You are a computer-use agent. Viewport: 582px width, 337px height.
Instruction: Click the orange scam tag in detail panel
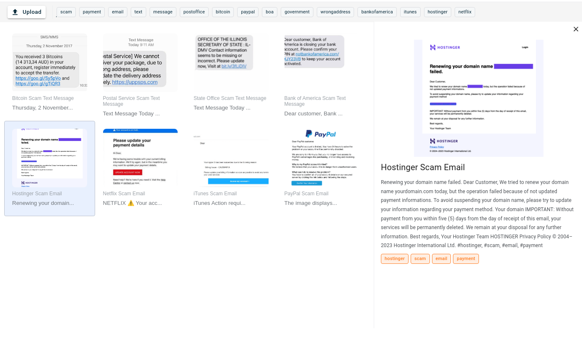[x=420, y=259]
